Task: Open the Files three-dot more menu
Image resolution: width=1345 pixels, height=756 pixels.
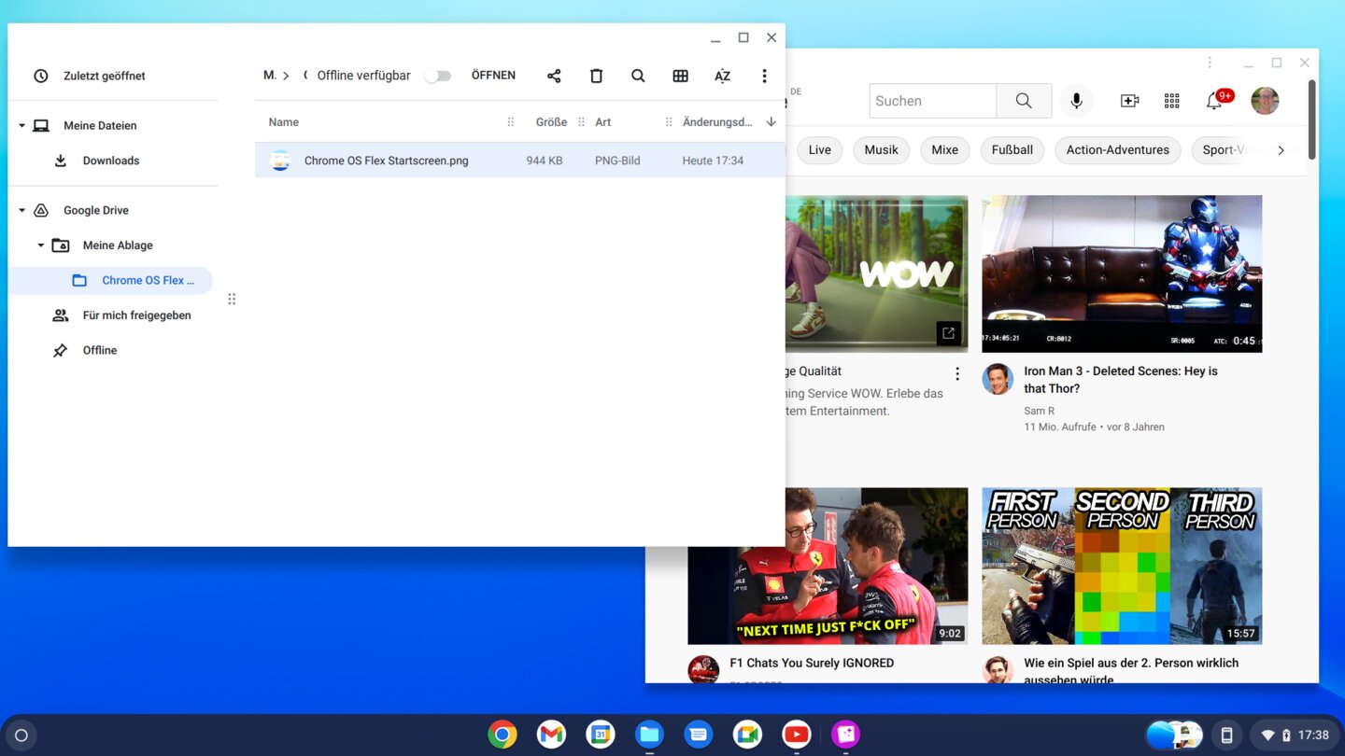Action: 764,76
